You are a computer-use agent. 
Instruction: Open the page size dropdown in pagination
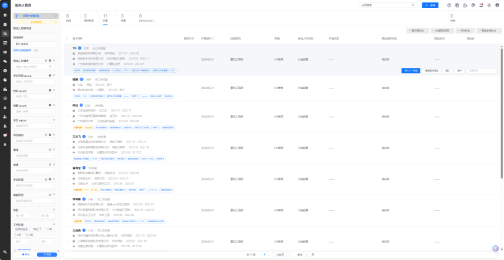coord(281,255)
